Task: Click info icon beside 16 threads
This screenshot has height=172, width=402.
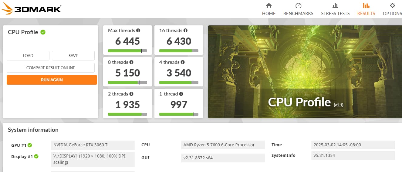Action: click(185, 31)
